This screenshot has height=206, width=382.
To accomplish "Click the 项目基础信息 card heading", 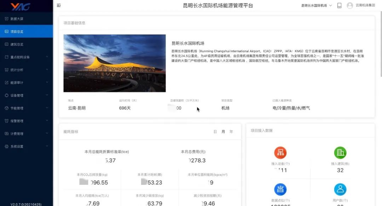I will 74,23.
